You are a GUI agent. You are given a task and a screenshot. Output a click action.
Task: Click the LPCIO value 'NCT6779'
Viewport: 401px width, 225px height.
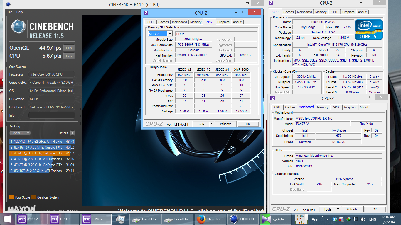(x=338, y=142)
